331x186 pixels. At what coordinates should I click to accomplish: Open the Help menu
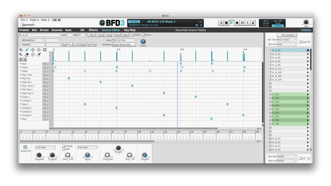pos(45,20)
